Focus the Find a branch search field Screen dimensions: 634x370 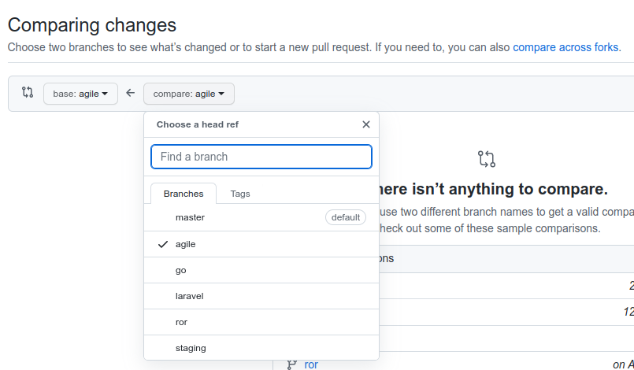tap(261, 157)
